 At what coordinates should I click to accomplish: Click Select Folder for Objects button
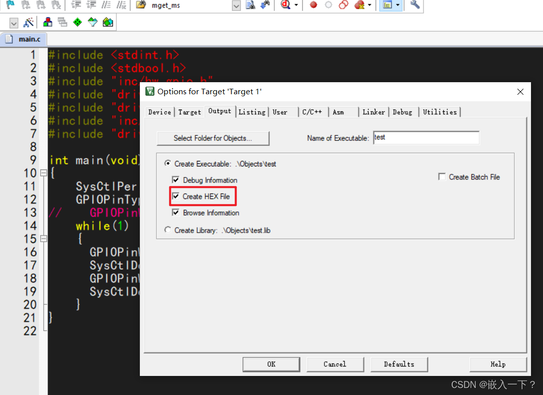pos(213,138)
